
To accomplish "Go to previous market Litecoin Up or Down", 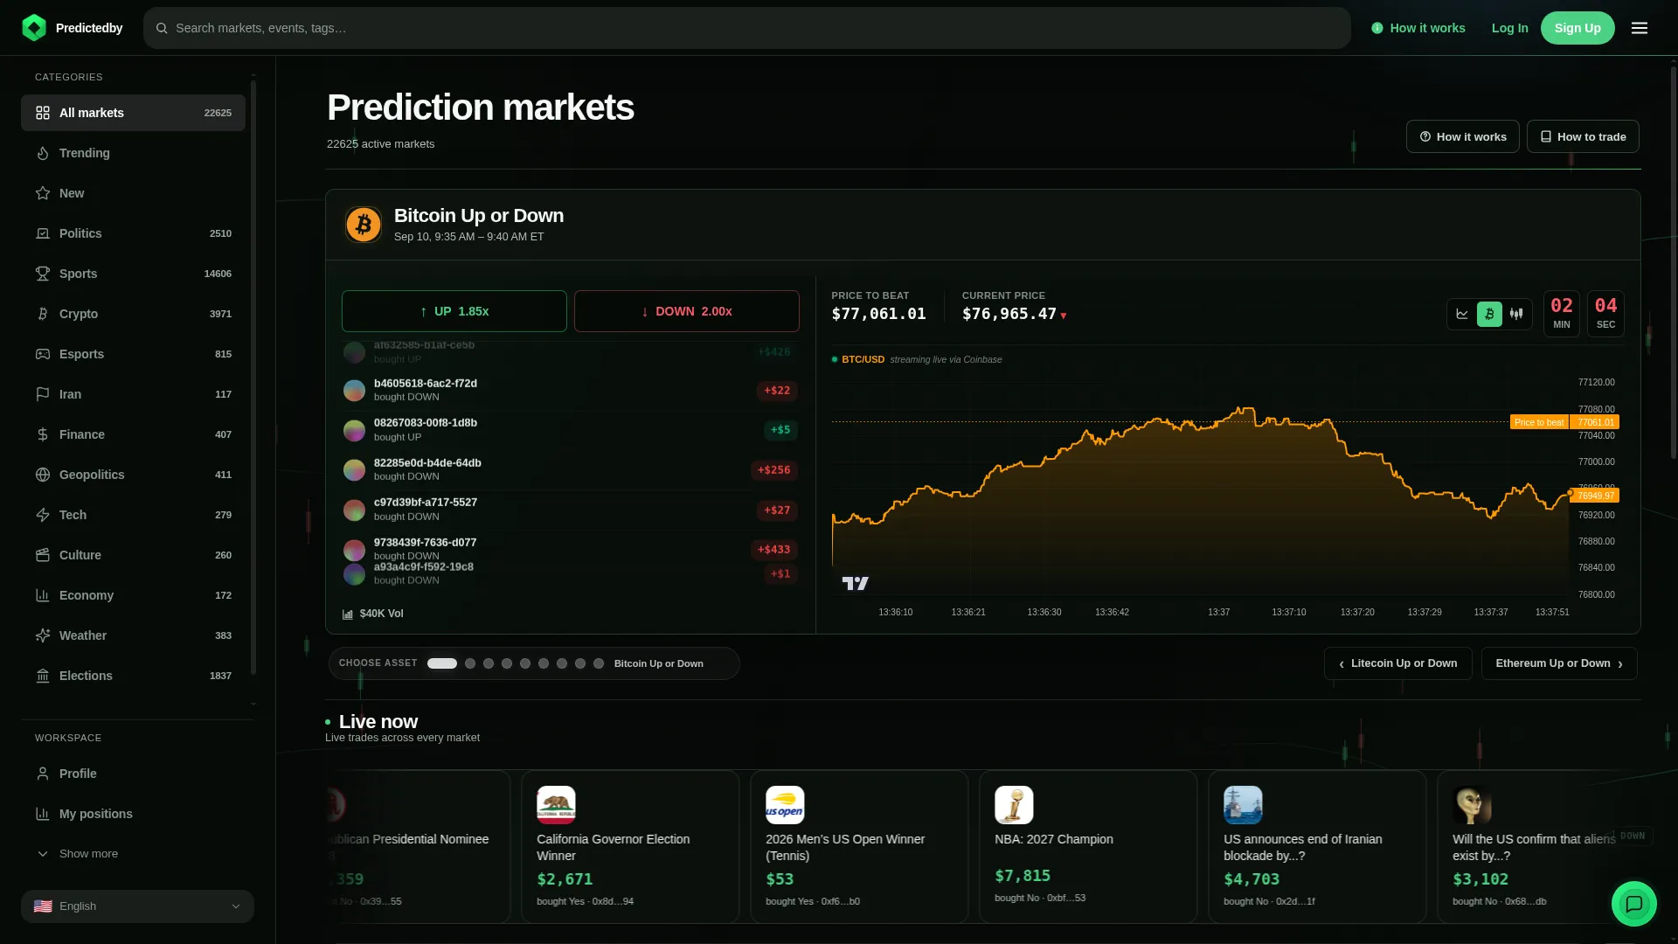I will (x=1398, y=663).
